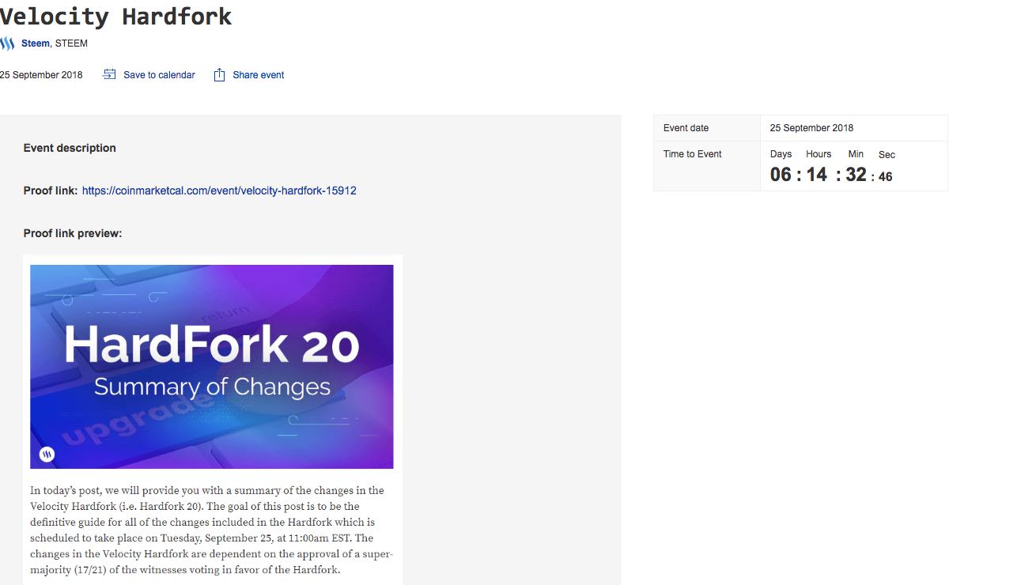Open the coinmarketcal proof link
Viewport: 1036px width, 585px height.
pyautogui.click(x=219, y=191)
